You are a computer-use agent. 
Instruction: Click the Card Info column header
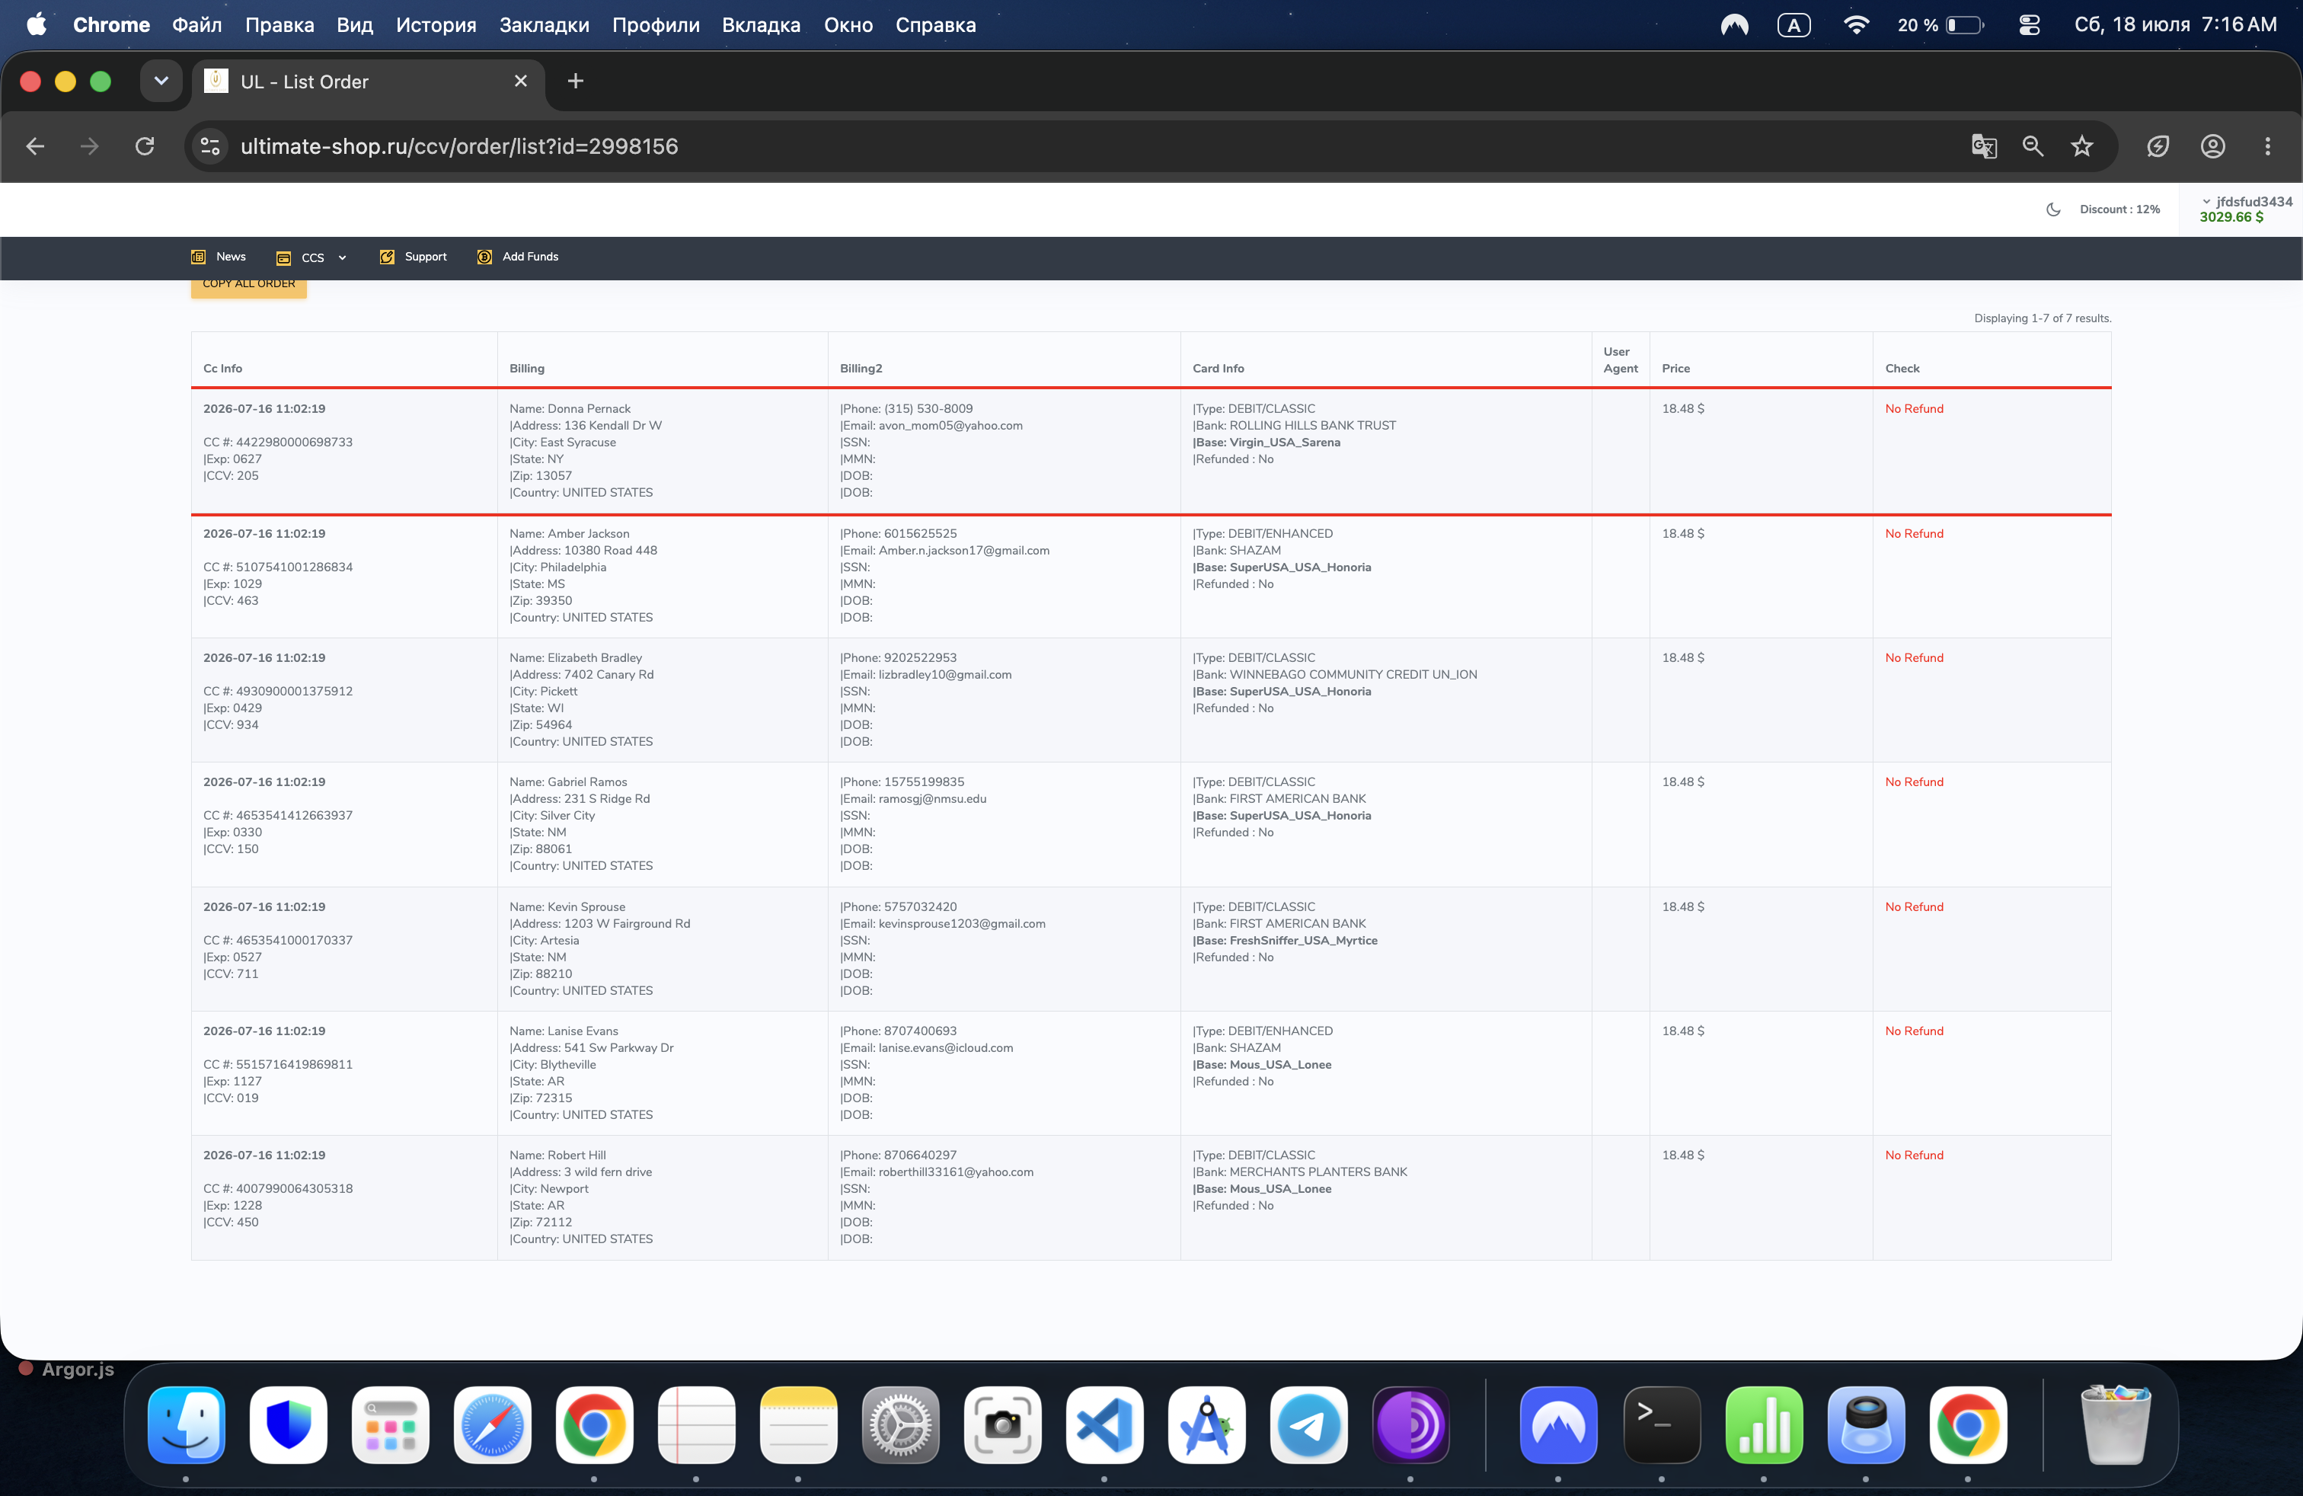click(1219, 369)
